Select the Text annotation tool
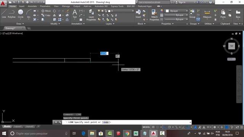The width and height of the screenshot is (244, 137). pos(75,14)
